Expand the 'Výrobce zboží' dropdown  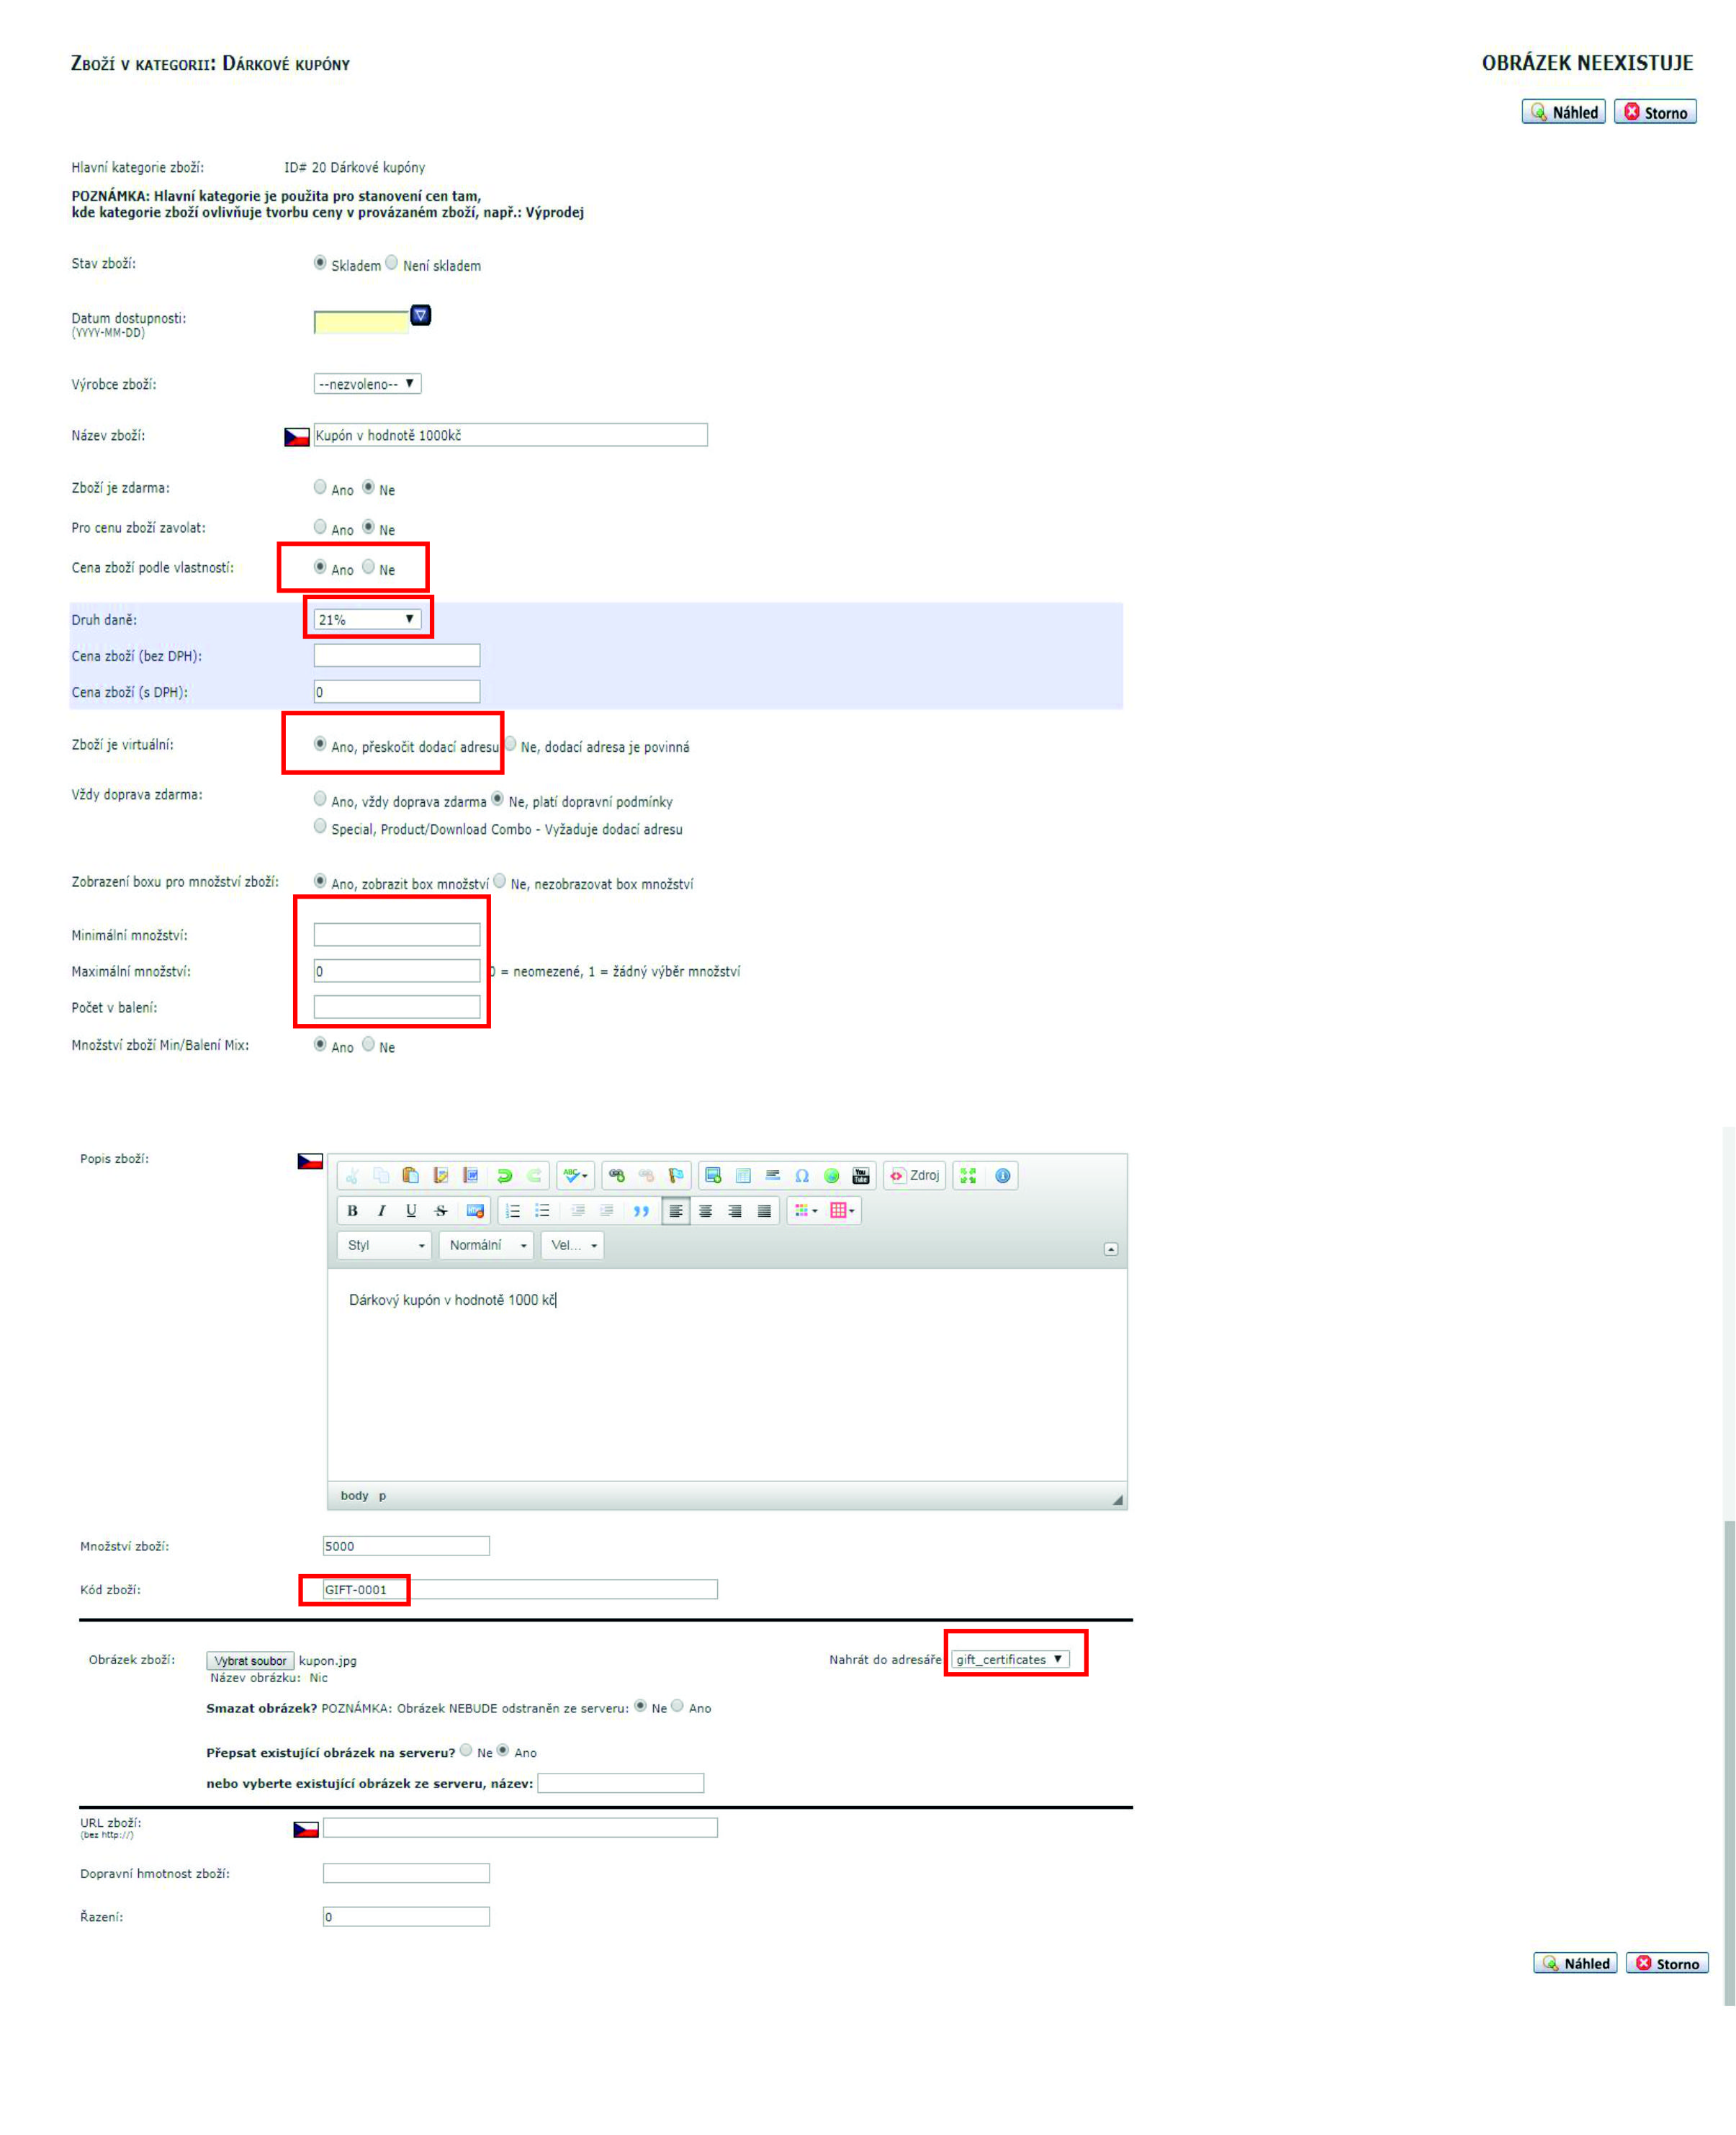(x=366, y=384)
